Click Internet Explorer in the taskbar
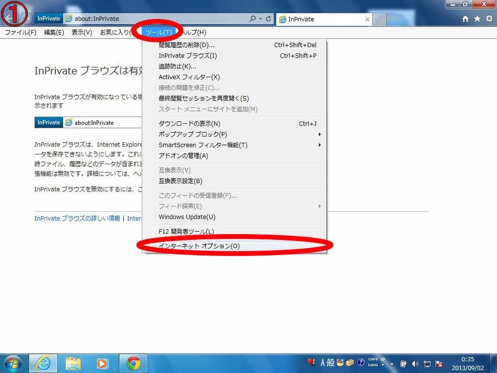 pos(43,364)
